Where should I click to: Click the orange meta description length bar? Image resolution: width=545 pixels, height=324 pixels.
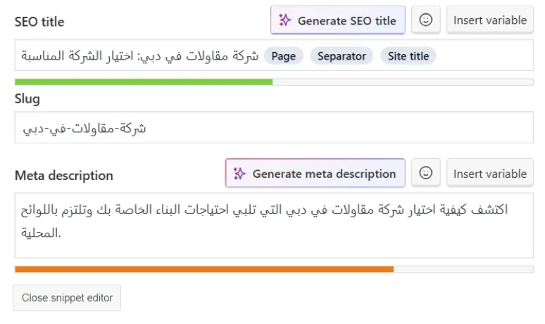[204, 269]
